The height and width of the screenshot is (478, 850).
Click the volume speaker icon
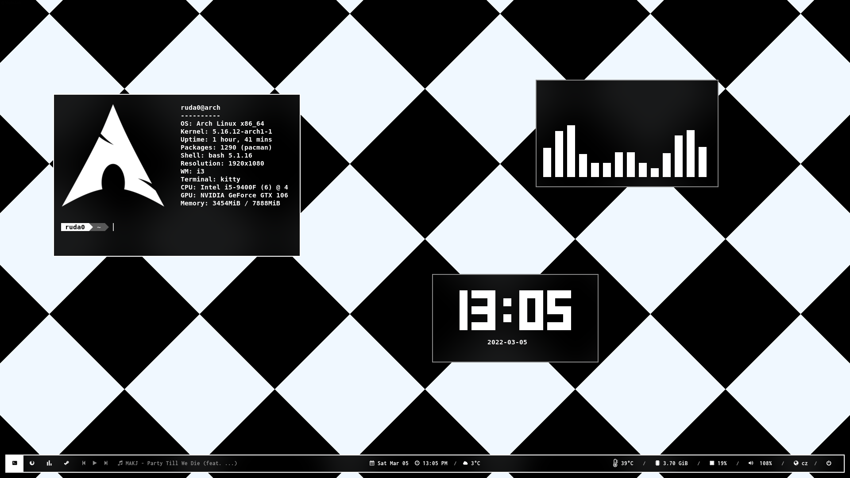[x=751, y=463]
